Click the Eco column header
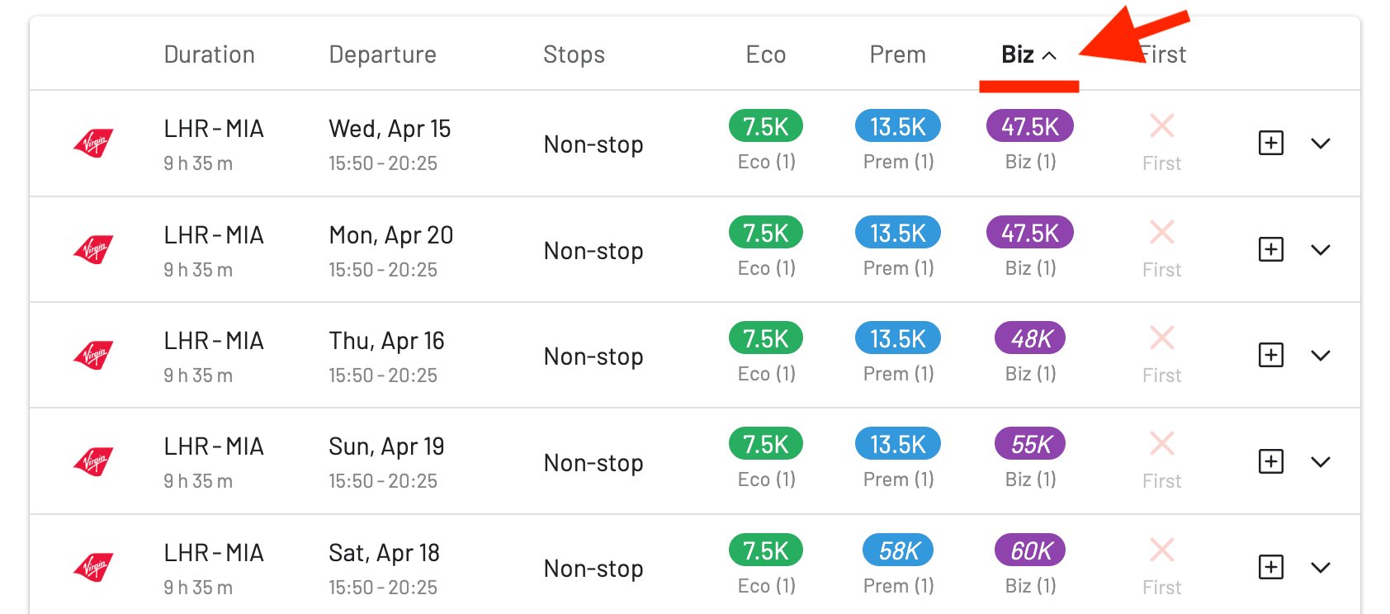 point(765,54)
